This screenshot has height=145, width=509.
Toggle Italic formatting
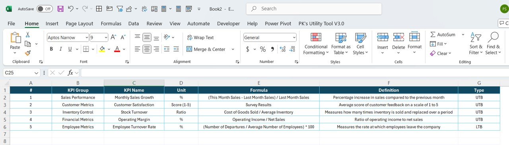pos(61,49)
